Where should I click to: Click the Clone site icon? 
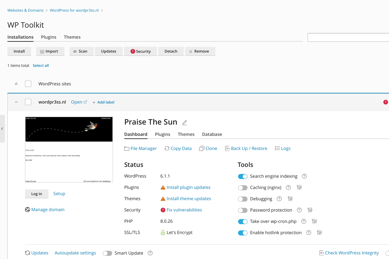202,148
